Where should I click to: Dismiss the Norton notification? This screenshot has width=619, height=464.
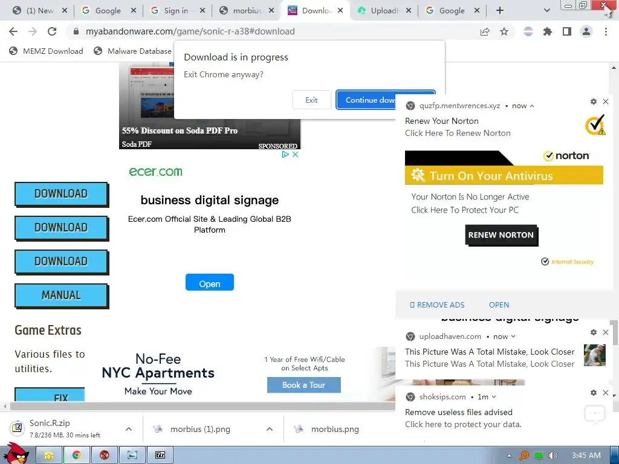click(x=606, y=101)
